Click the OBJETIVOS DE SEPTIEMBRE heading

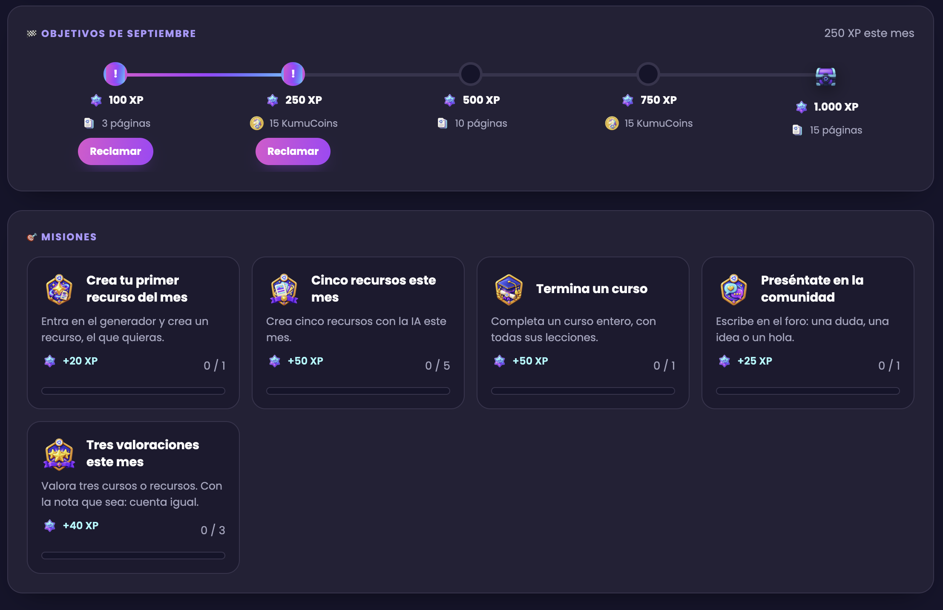(118, 34)
